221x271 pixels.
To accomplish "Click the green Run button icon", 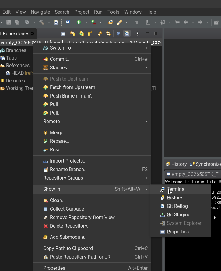I will [x=79, y=22].
